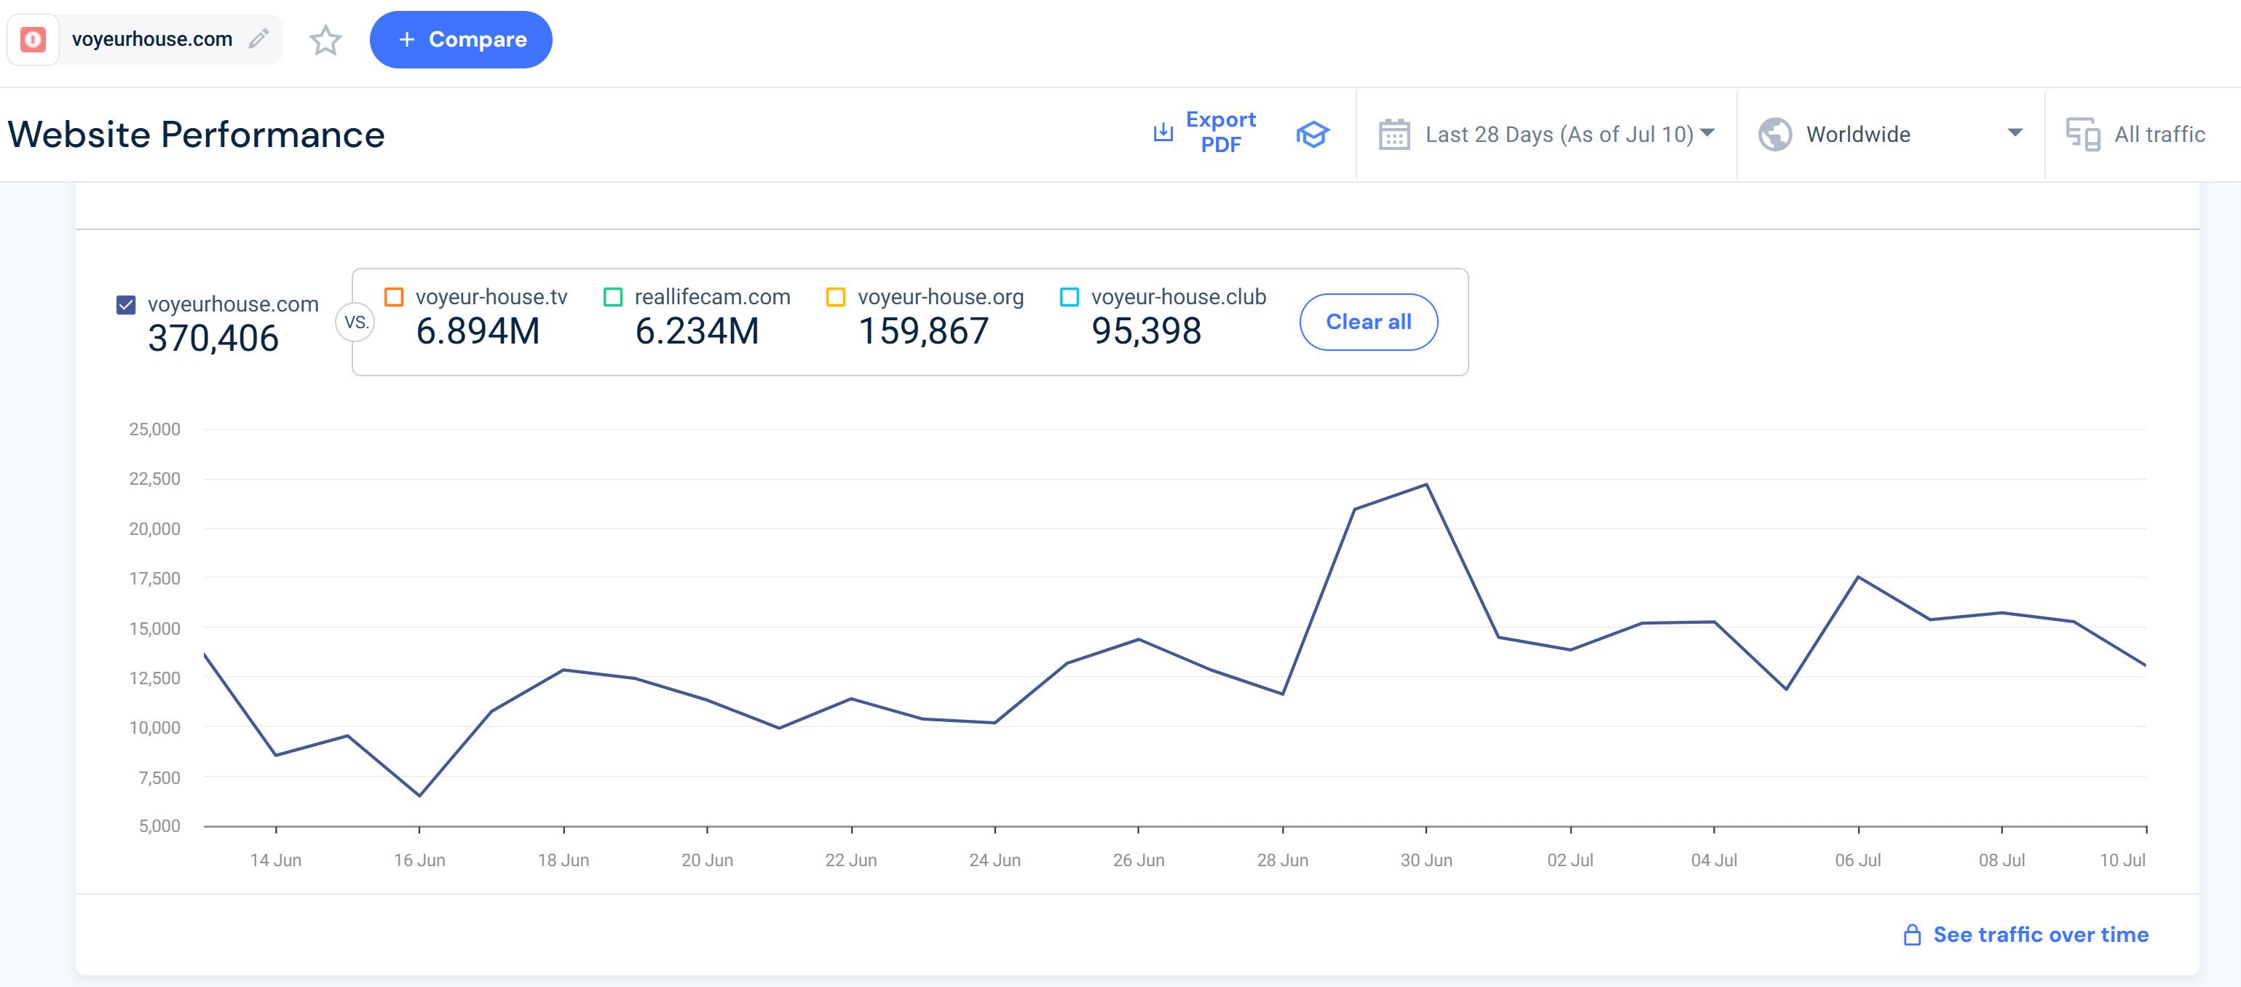Click the pencil edit icon beside domain

tap(258, 39)
